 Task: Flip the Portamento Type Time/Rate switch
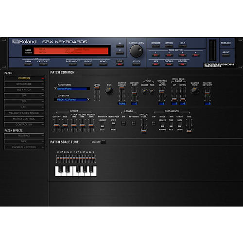pos(171,125)
